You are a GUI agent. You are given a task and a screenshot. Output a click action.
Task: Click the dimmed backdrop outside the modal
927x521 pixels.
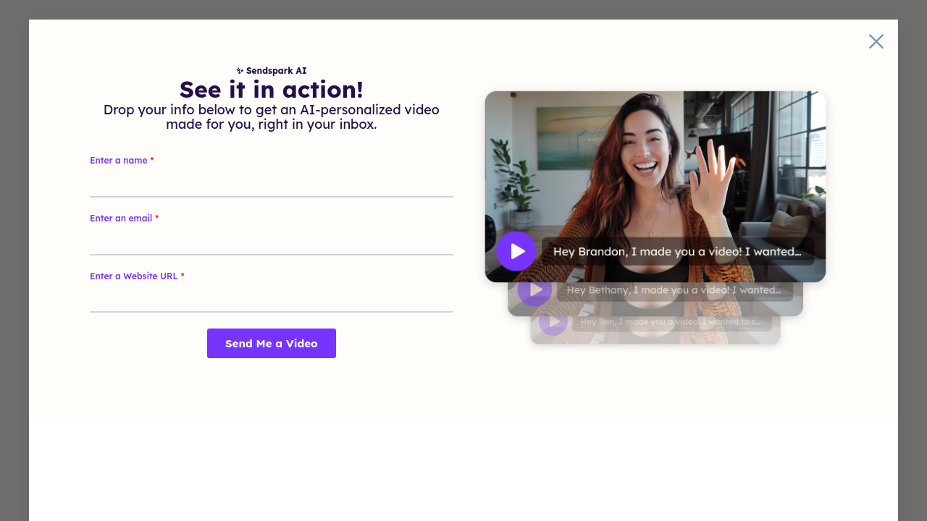point(13,260)
